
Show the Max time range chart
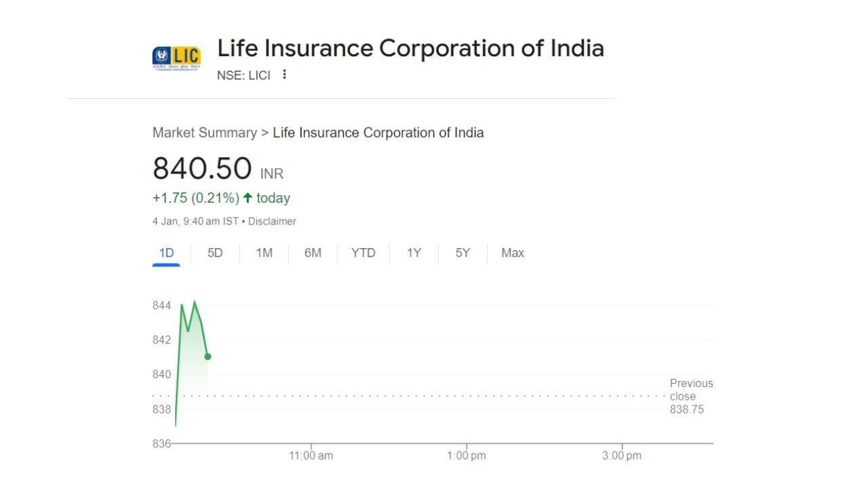coord(513,253)
